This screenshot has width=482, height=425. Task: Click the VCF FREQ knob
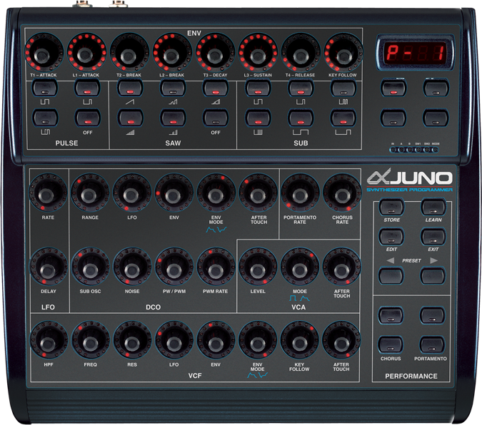pos(91,340)
